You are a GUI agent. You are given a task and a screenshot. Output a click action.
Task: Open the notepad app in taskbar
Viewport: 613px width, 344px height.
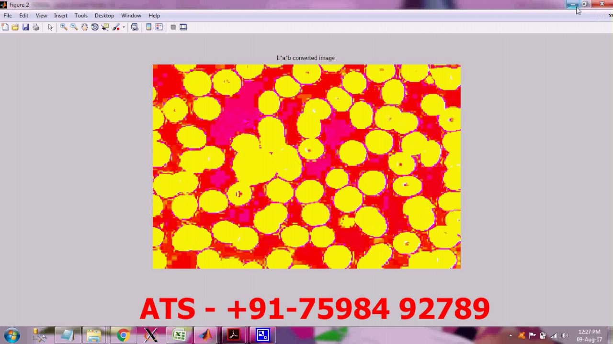(x=67, y=335)
